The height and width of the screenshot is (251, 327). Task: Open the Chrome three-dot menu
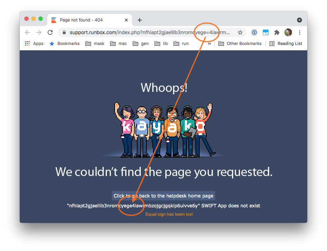299,32
